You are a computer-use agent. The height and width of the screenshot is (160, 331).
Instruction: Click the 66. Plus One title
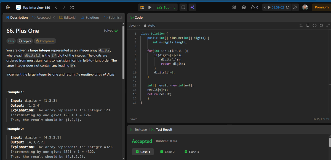click(23, 31)
